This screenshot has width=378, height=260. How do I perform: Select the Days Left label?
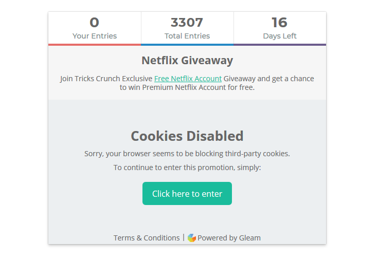(x=280, y=36)
